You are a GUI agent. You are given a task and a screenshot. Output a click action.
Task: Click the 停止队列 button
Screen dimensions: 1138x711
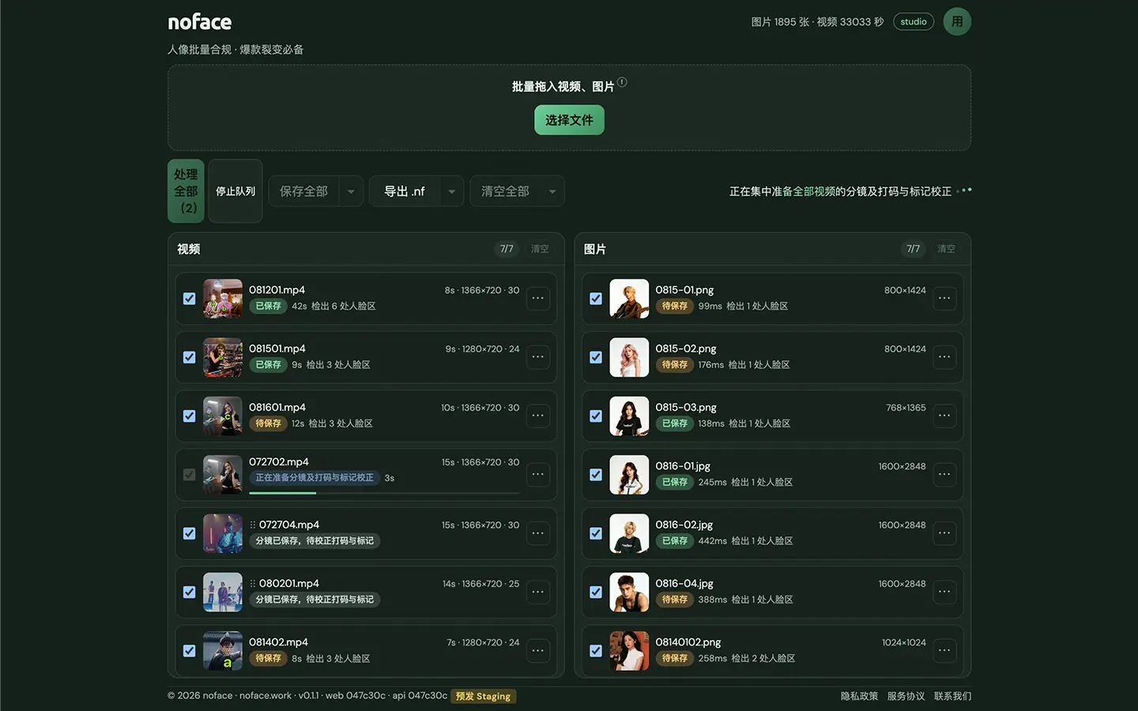tap(236, 191)
